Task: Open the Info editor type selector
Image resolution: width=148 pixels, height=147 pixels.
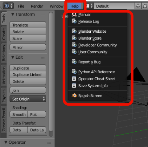Action: click(x=8, y=6)
